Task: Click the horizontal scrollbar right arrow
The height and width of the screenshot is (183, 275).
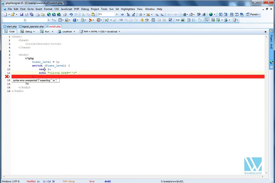Action: coord(263,177)
